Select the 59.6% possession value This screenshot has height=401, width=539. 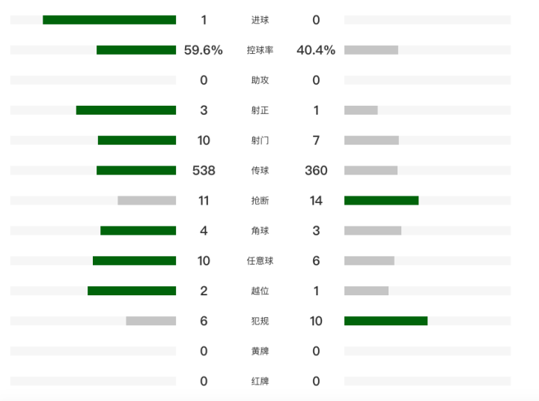click(204, 50)
